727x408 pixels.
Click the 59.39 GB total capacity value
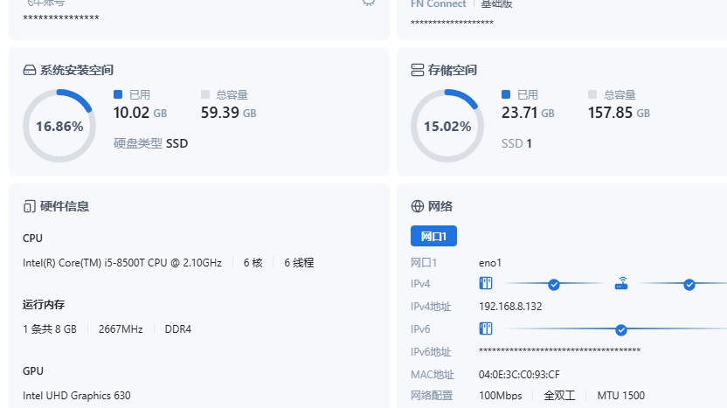229,113
